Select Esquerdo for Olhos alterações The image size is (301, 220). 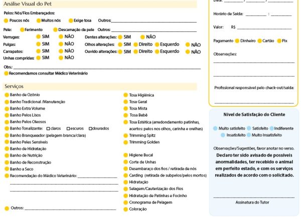[157, 44]
